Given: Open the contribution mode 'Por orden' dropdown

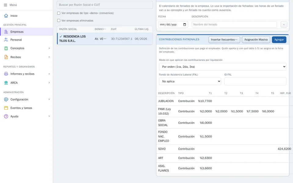Looking at the screenshot, I should (222, 67).
